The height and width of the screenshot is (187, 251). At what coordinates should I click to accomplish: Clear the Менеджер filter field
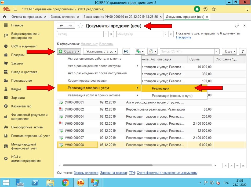(x=171, y=34)
